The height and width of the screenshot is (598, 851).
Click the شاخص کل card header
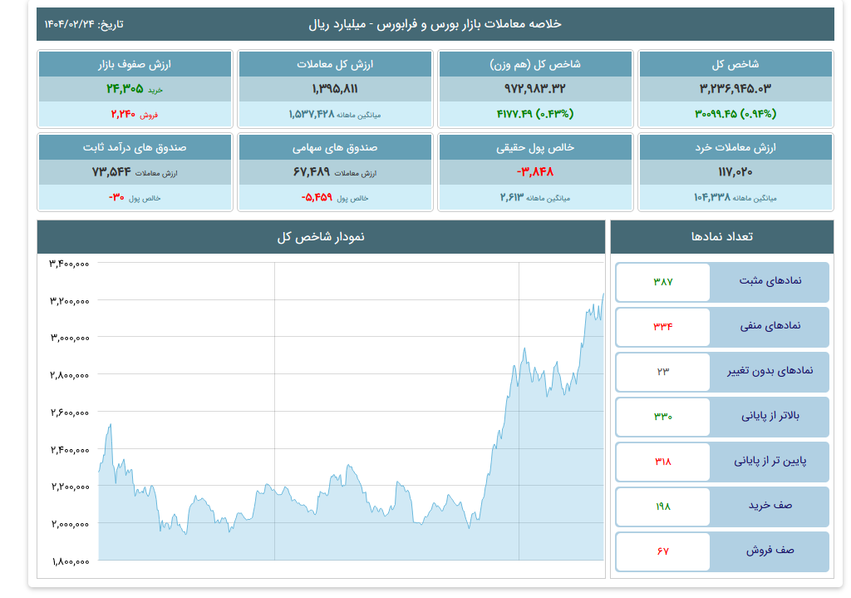click(735, 64)
